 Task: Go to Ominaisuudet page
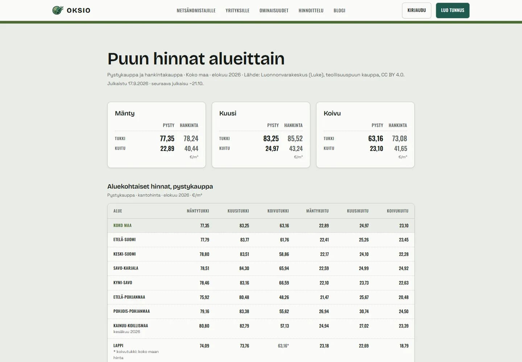click(x=274, y=10)
